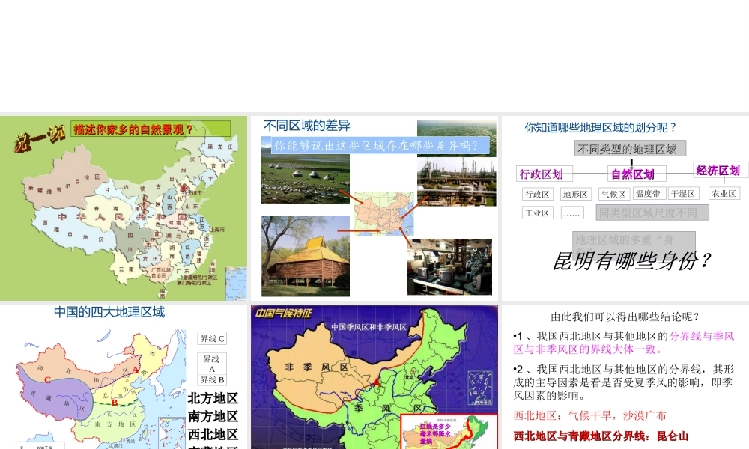Click the line about 分界线：昆仑山
Image resolution: width=749 pixels, height=449 pixels.
tap(601, 436)
